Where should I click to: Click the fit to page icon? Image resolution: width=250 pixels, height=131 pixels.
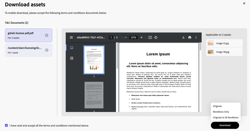(150, 37)
